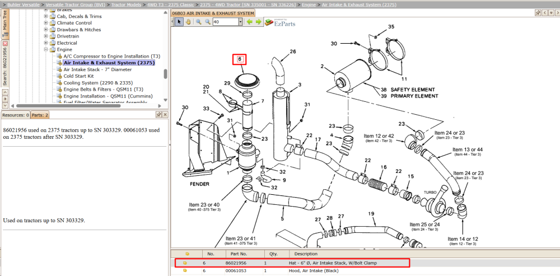The width and height of the screenshot is (560, 276).
Task: Click the play arrow button on the side strip
Action: tap(5, 99)
